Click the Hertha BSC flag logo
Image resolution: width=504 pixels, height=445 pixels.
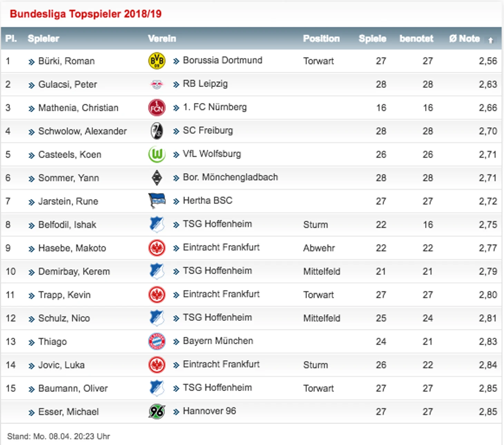[x=156, y=201]
